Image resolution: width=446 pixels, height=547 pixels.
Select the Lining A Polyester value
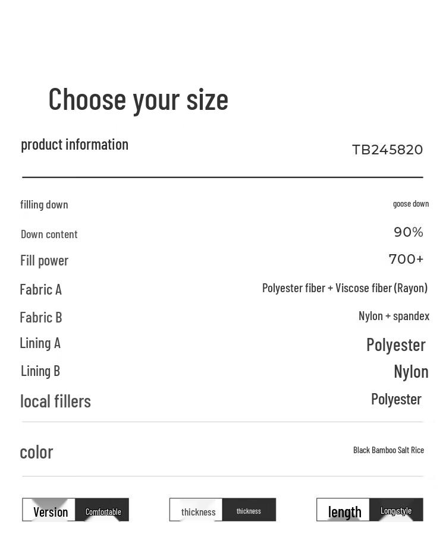pyautogui.click(x=395, y=344)
